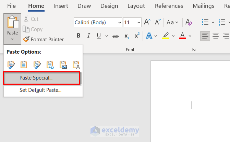Toggle Italic formatting
This screenshot has height=142, width=230.
click(x=88, y=36)
